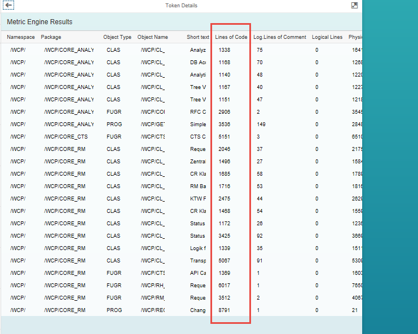Click the 2475 Lines of Code cell
418x334 pixels.
click(x=224, y=198)
